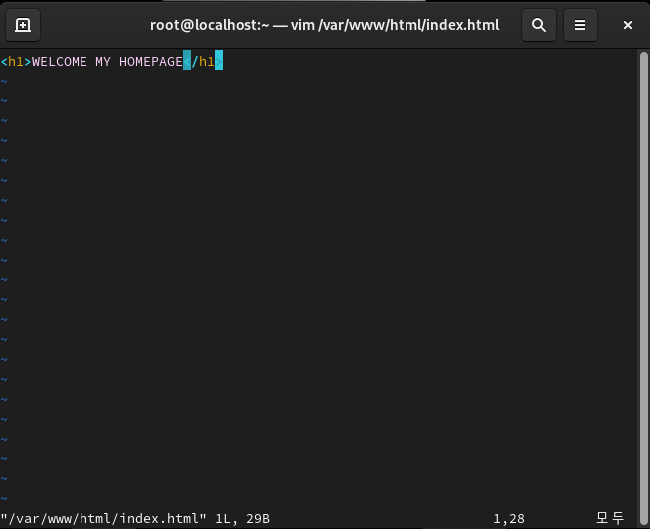Click the closing /h1 tag
This screenshot has width=650, height=529.
click(203, 62)
